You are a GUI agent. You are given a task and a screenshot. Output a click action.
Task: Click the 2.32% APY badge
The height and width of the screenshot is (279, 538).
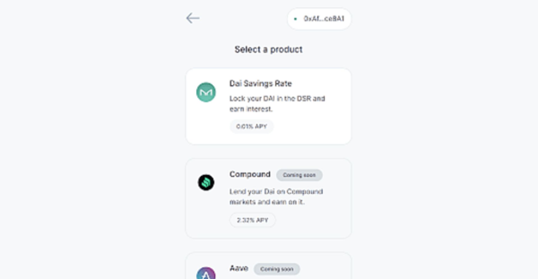tap(252, 220)
